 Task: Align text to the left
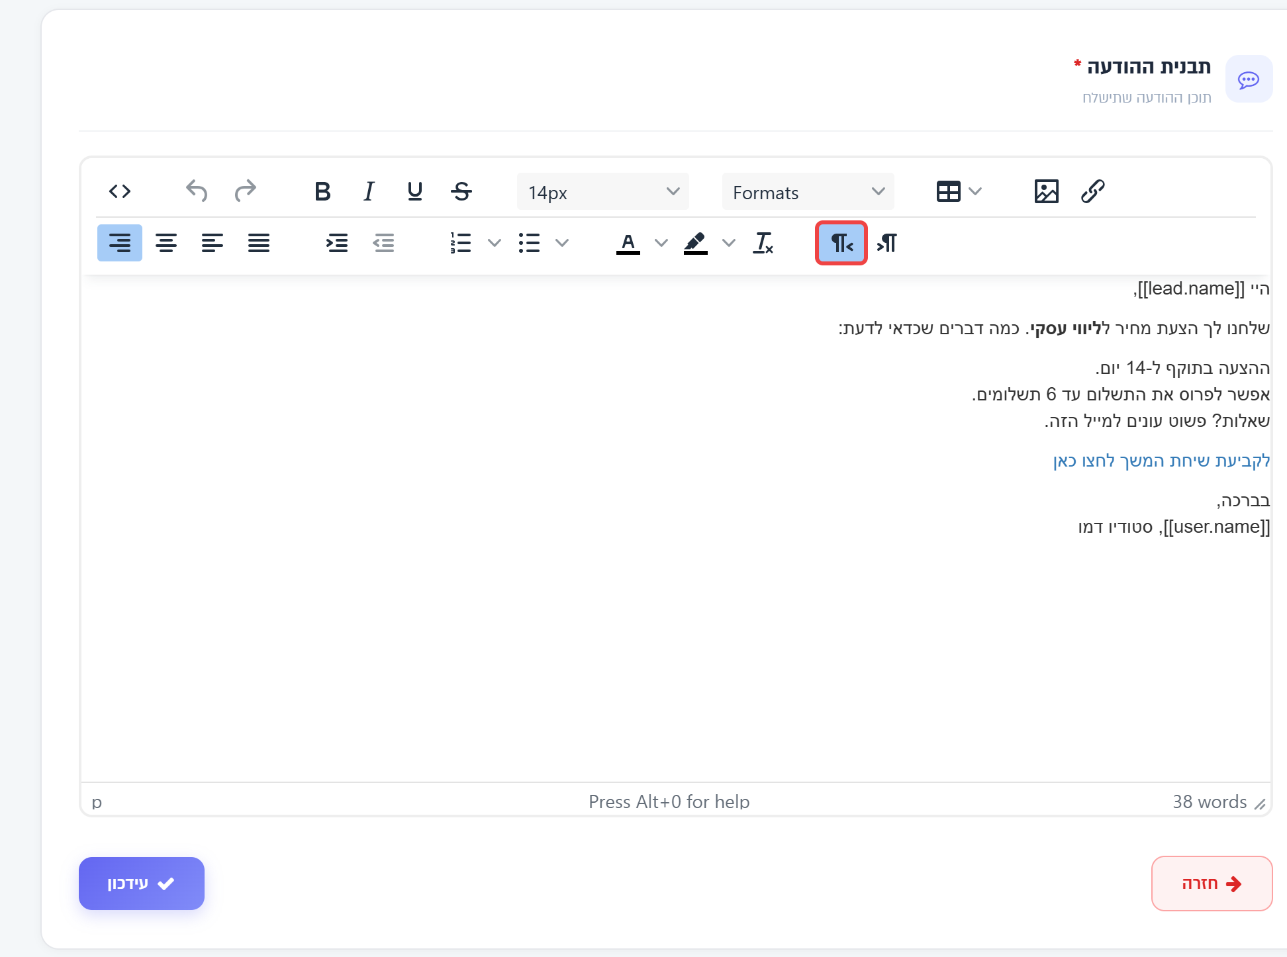point(213,244)
